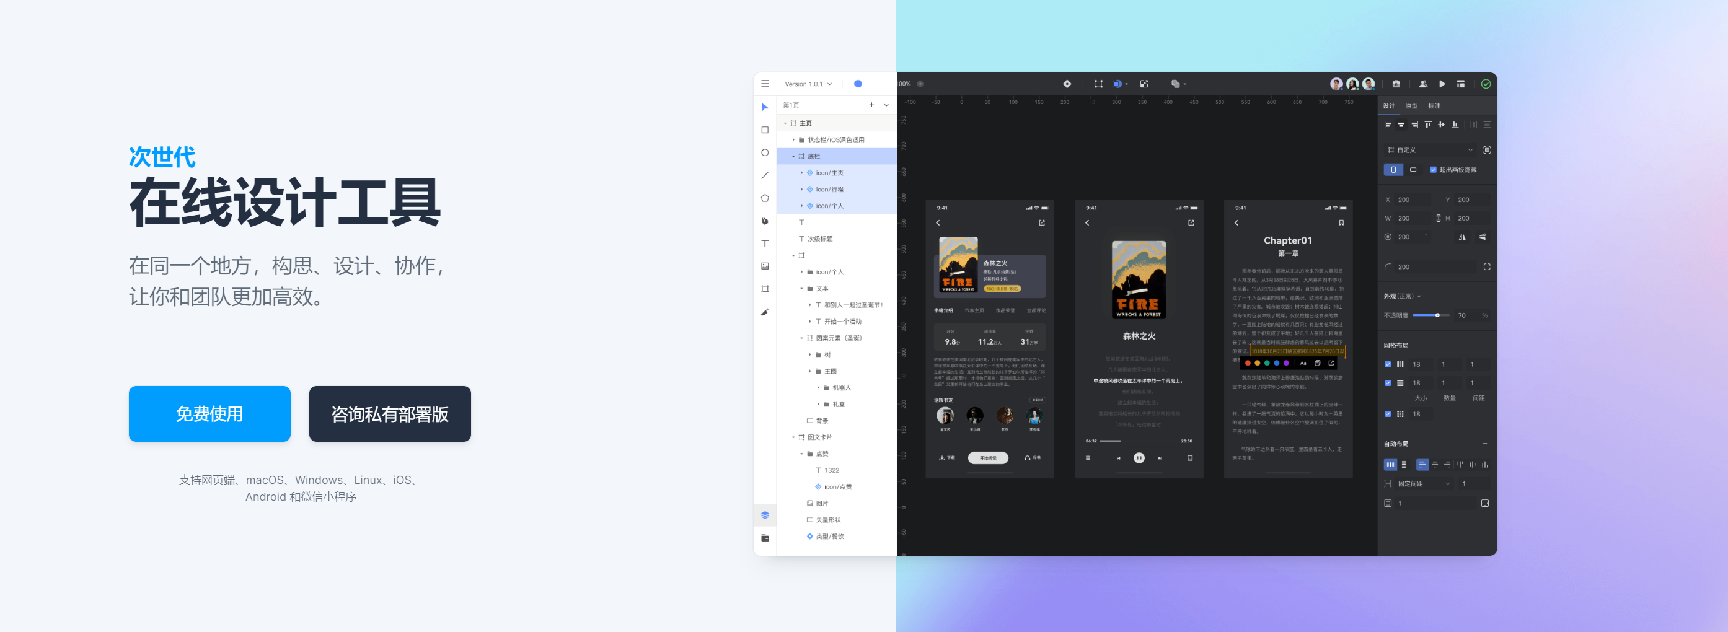Pick the green highlight color swatch
Image resolution: width=1728 pixels, height=632 pixels.
[1266, 363]
